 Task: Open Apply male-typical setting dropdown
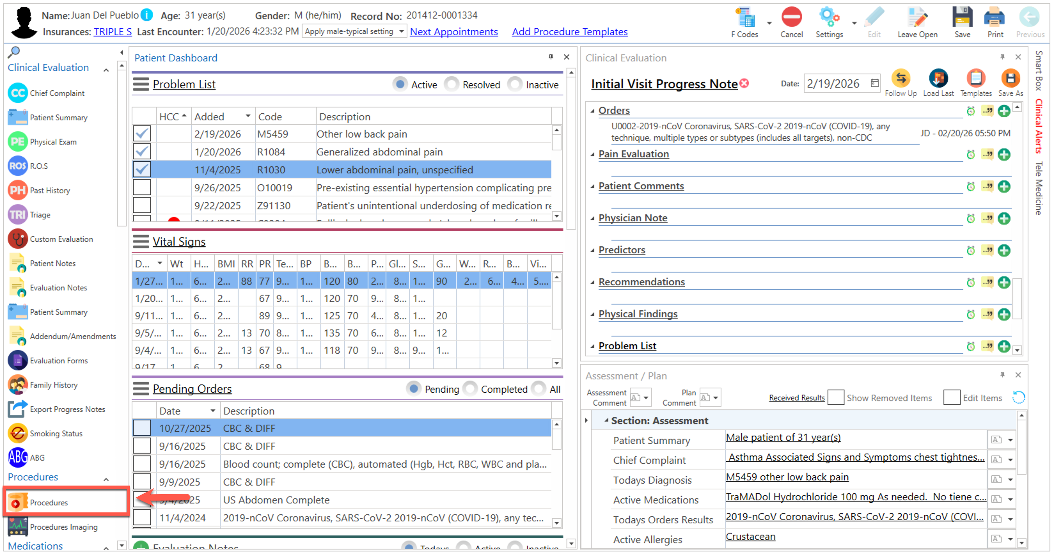click(401, 31)
